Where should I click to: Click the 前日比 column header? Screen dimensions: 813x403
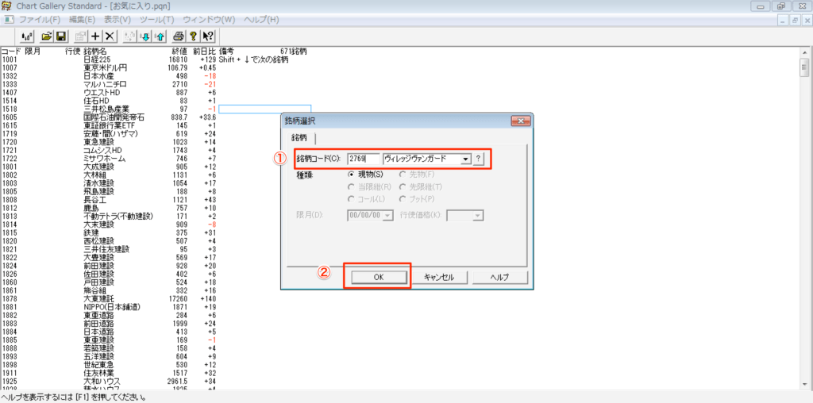click(x=204, y=52)
